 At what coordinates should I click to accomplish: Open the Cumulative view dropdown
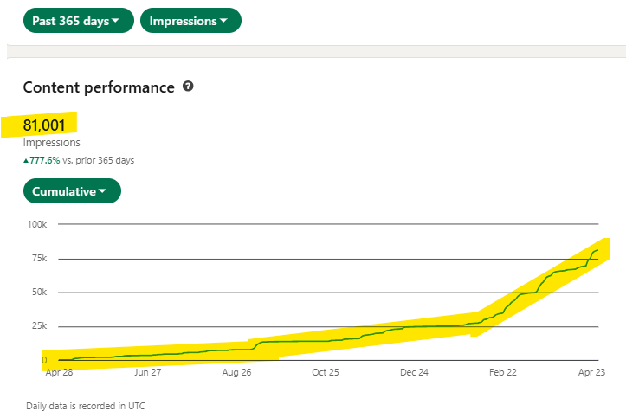[x=71, y=191]
